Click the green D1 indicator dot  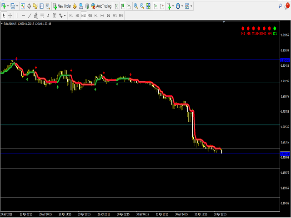275,29
